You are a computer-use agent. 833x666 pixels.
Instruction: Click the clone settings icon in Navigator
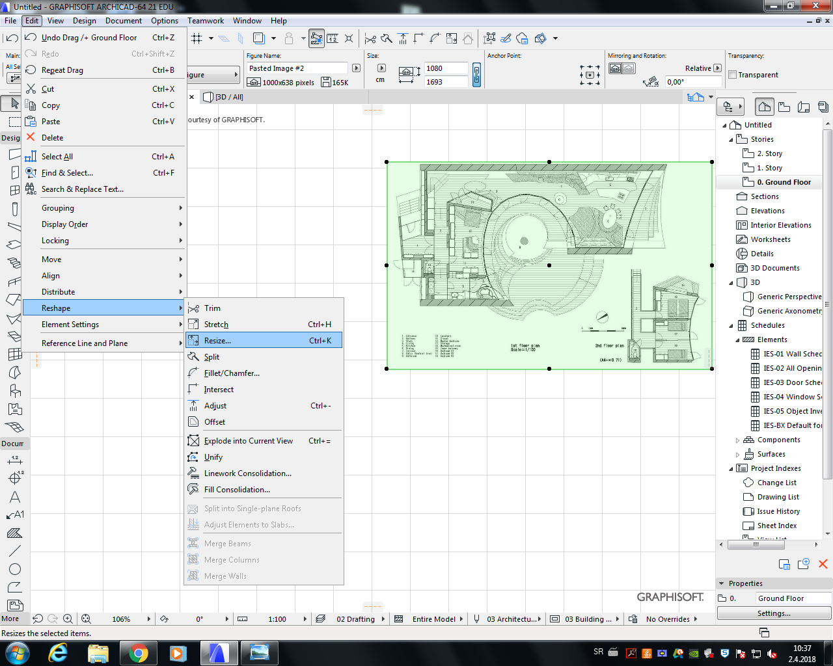tap(784, 564)
